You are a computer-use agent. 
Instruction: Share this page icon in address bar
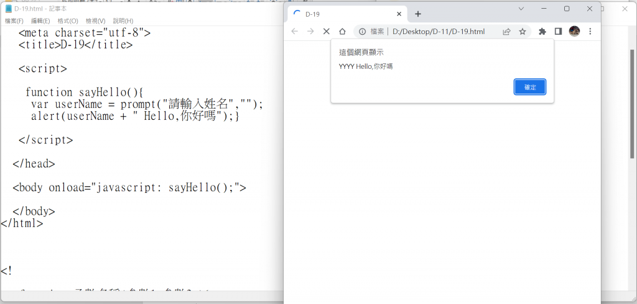[506, 32]
